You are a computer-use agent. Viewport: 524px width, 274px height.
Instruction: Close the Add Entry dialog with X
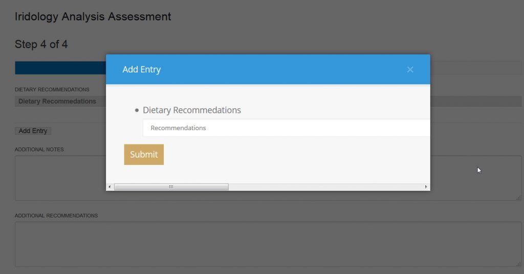tap(410, 70)
